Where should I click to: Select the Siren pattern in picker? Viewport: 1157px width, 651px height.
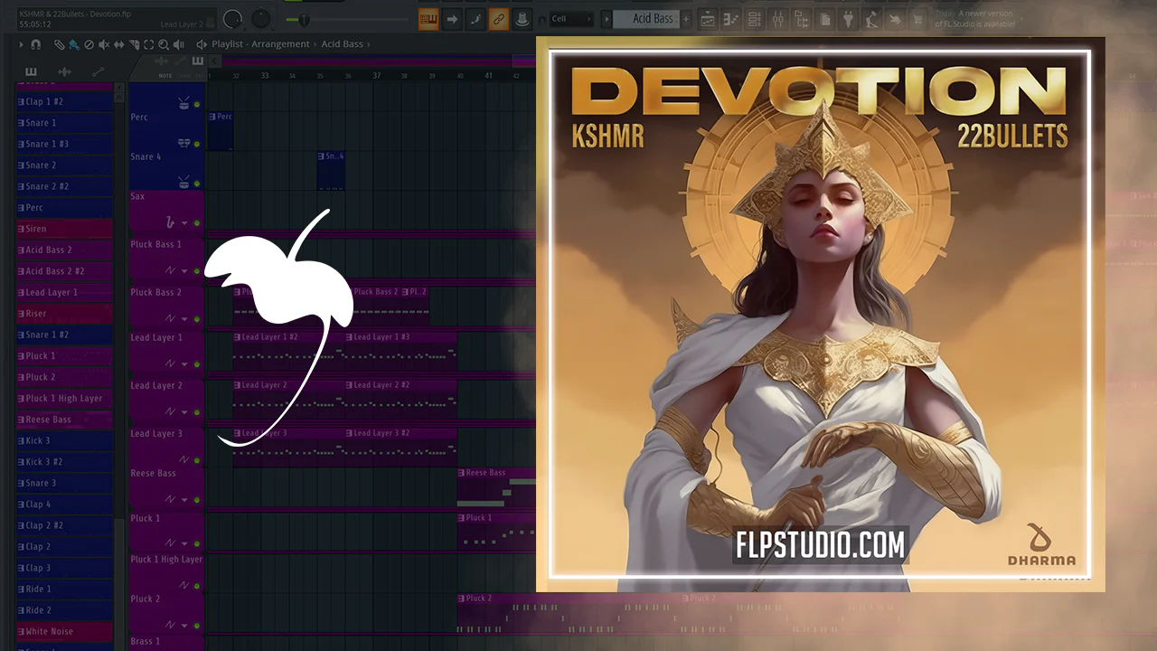coord(65,229)
